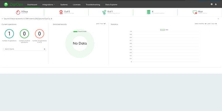222x111 pixels.
Task: Click the '0 of 1' active integrations value
Action: tap(110, 12)
